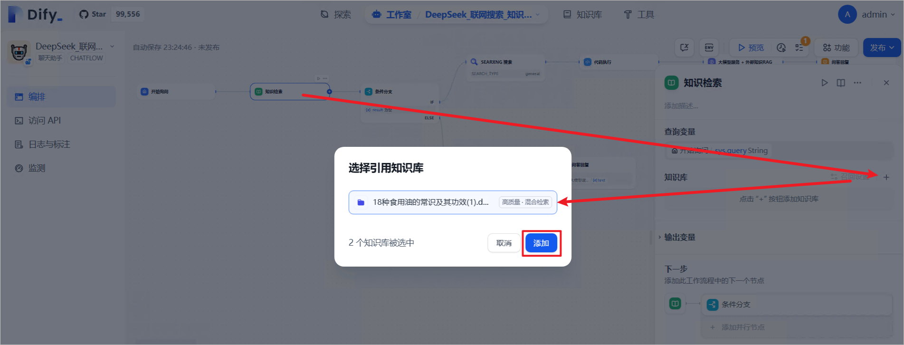
Task: Open the 工具 page
Action: pos(639,15)
